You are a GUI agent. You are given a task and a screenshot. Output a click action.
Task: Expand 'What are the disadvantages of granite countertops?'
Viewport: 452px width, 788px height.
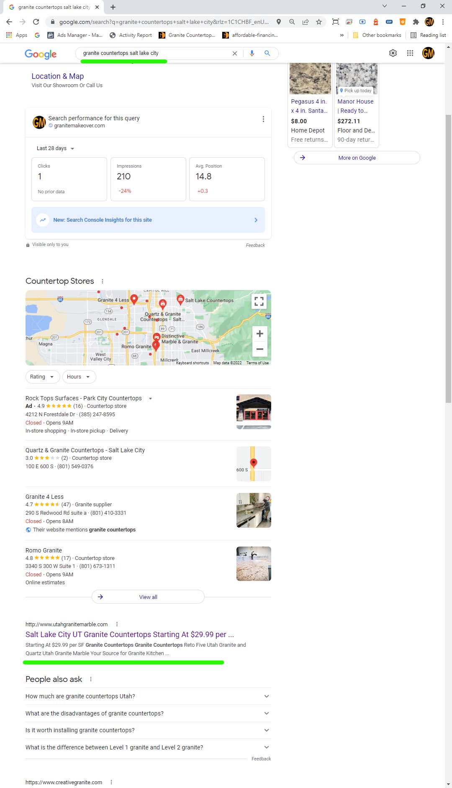click(148, 713)
